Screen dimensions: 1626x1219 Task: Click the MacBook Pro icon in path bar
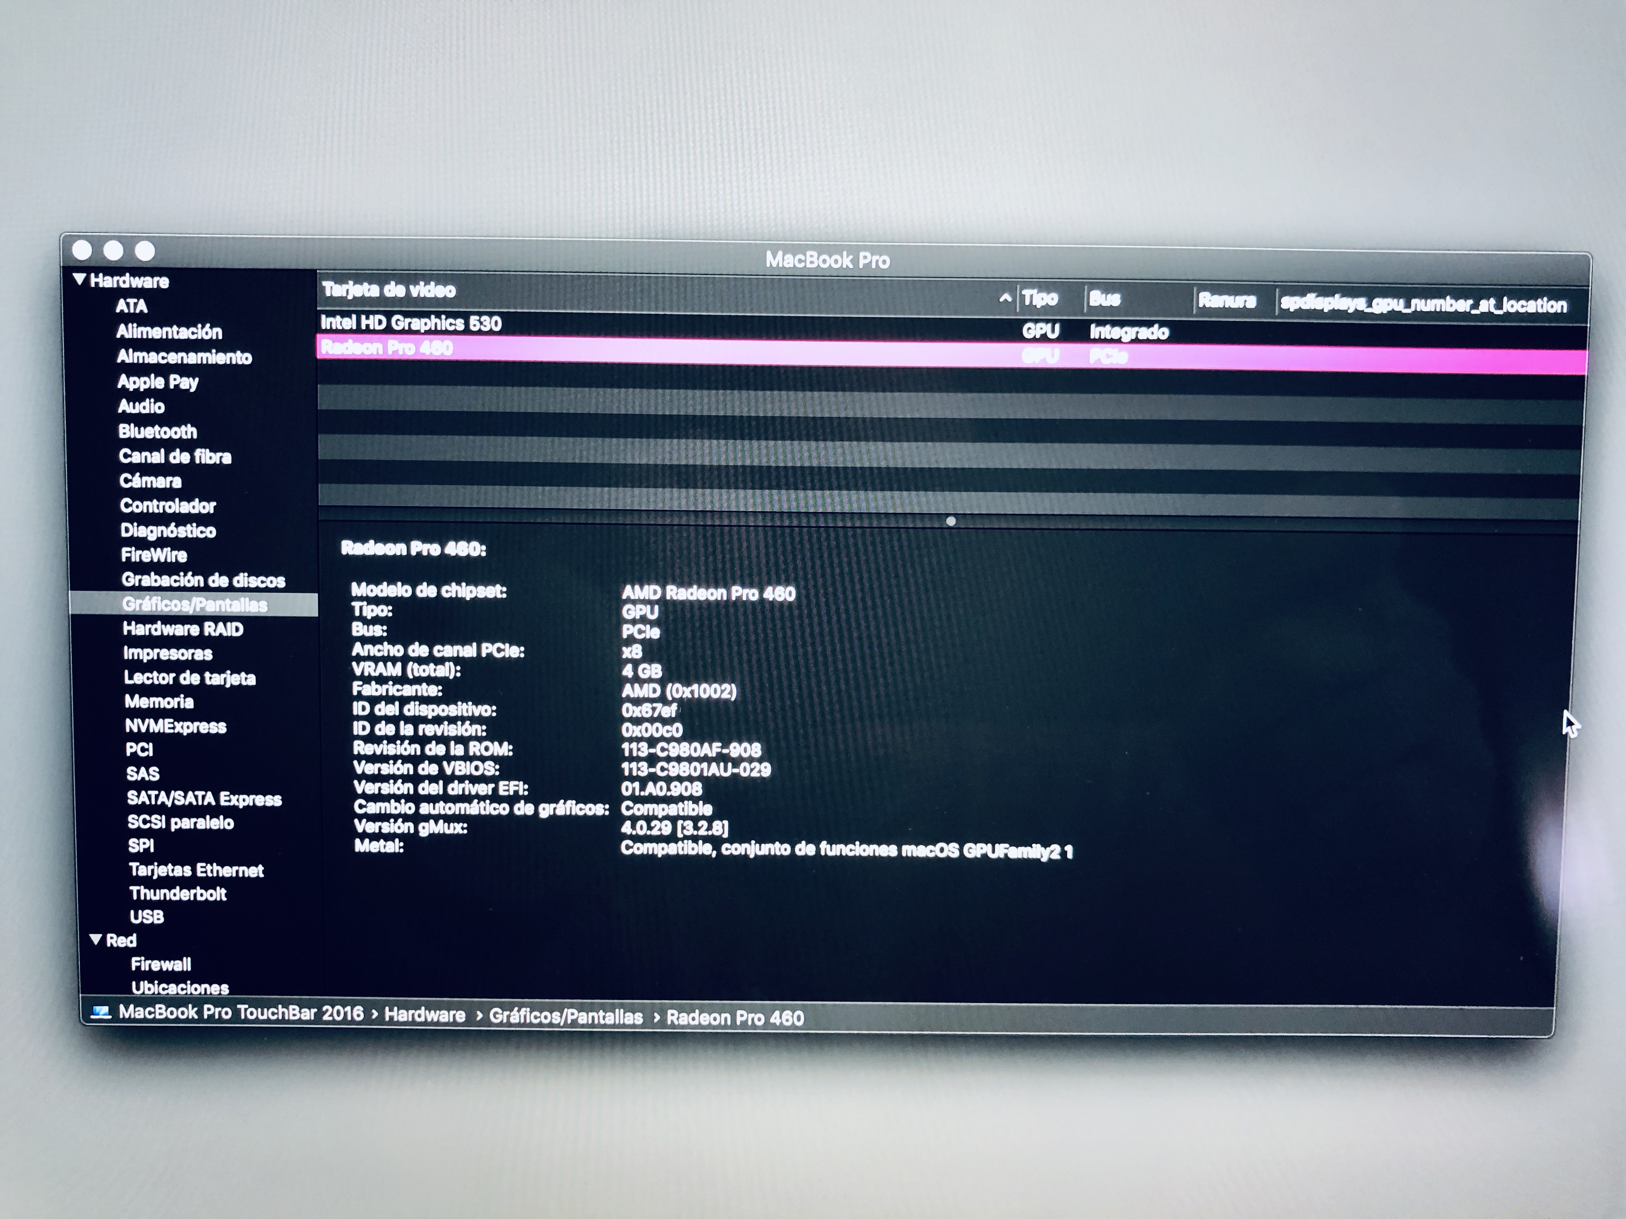click(x=101, y=1013)
